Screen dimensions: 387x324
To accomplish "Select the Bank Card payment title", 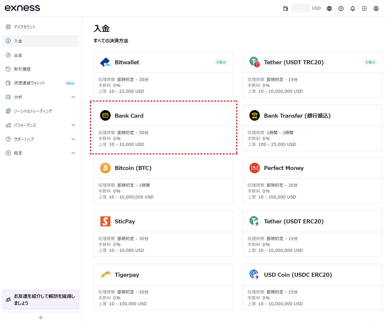I will coord(129,116).
